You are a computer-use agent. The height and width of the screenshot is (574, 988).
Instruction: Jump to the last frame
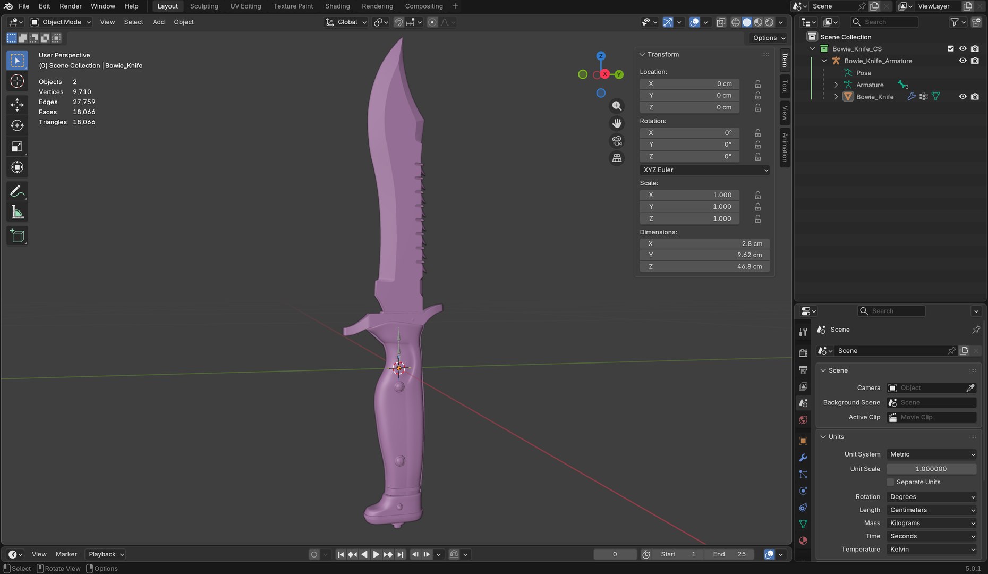(x=401, y=554)
